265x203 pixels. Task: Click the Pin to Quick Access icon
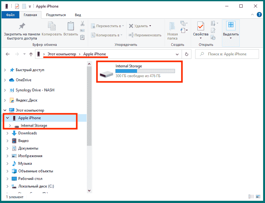(22, 26)
